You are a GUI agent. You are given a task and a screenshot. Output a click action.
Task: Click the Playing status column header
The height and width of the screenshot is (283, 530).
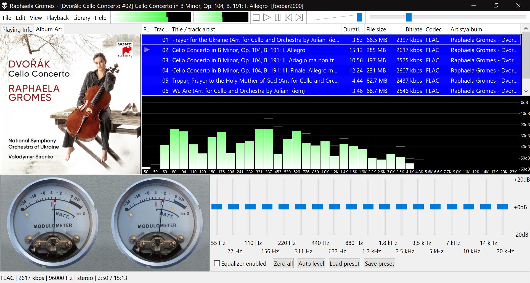147,29
